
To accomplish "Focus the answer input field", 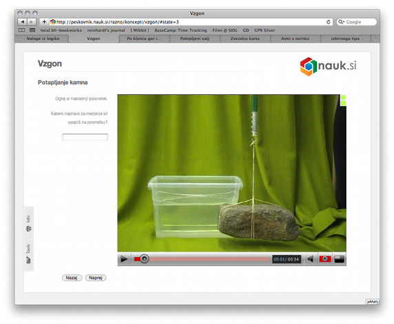I will 85,137.
